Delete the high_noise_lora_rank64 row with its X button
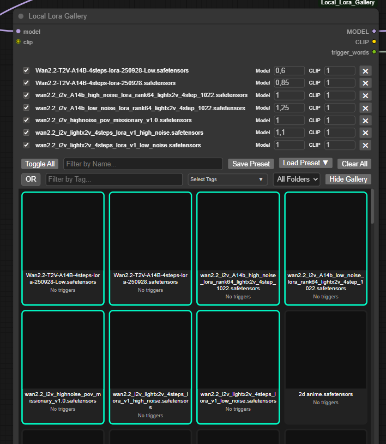Screen dimensions: 386x444 point(365,95)
